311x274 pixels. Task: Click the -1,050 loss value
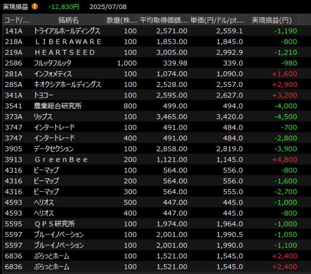click(286, 234)
